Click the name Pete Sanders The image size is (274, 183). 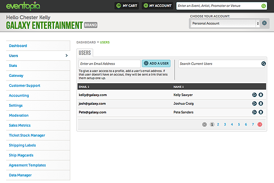point(184,112)
